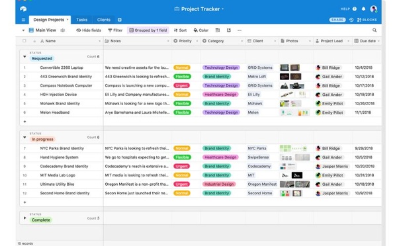Click Emily Pillot on Mohawk Brand Identity row

click(x=330, y=104)
